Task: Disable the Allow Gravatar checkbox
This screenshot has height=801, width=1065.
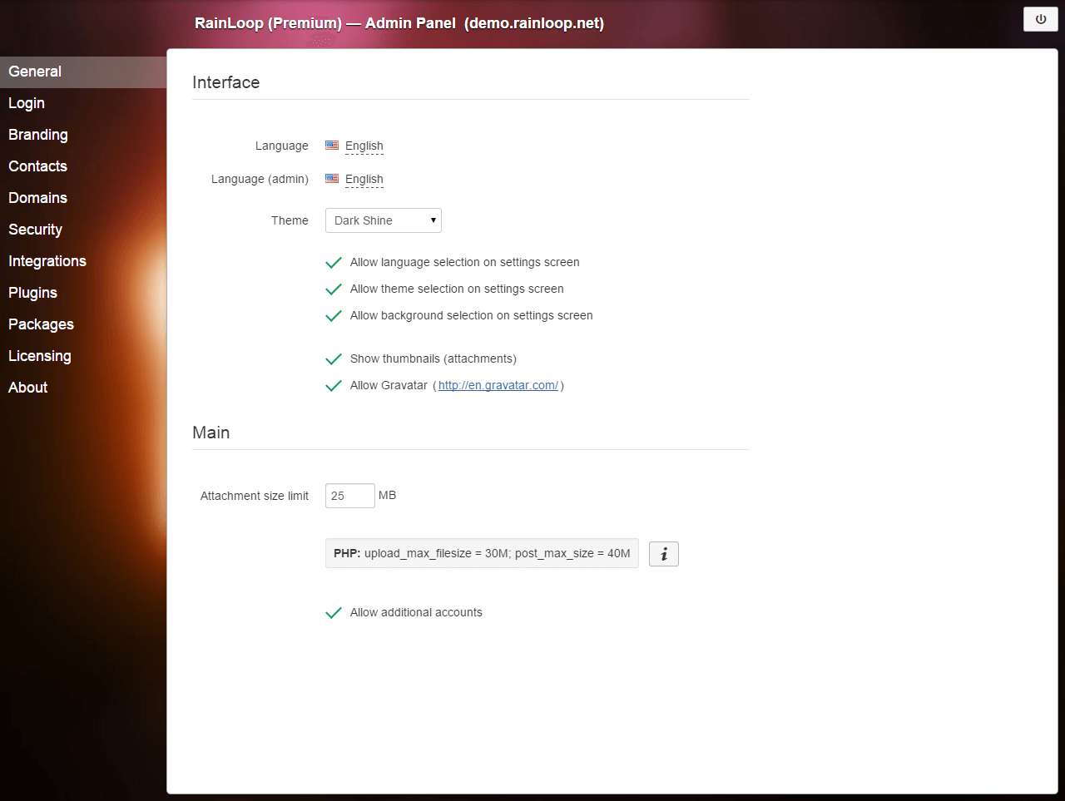Action: click(x=334, y=386)
